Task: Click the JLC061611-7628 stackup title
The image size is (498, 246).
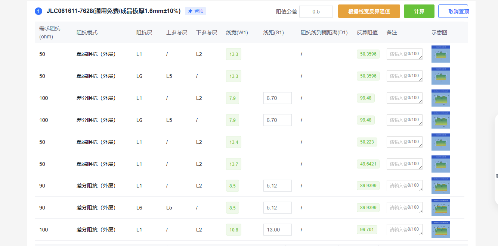Action: (x=114, y=11)
